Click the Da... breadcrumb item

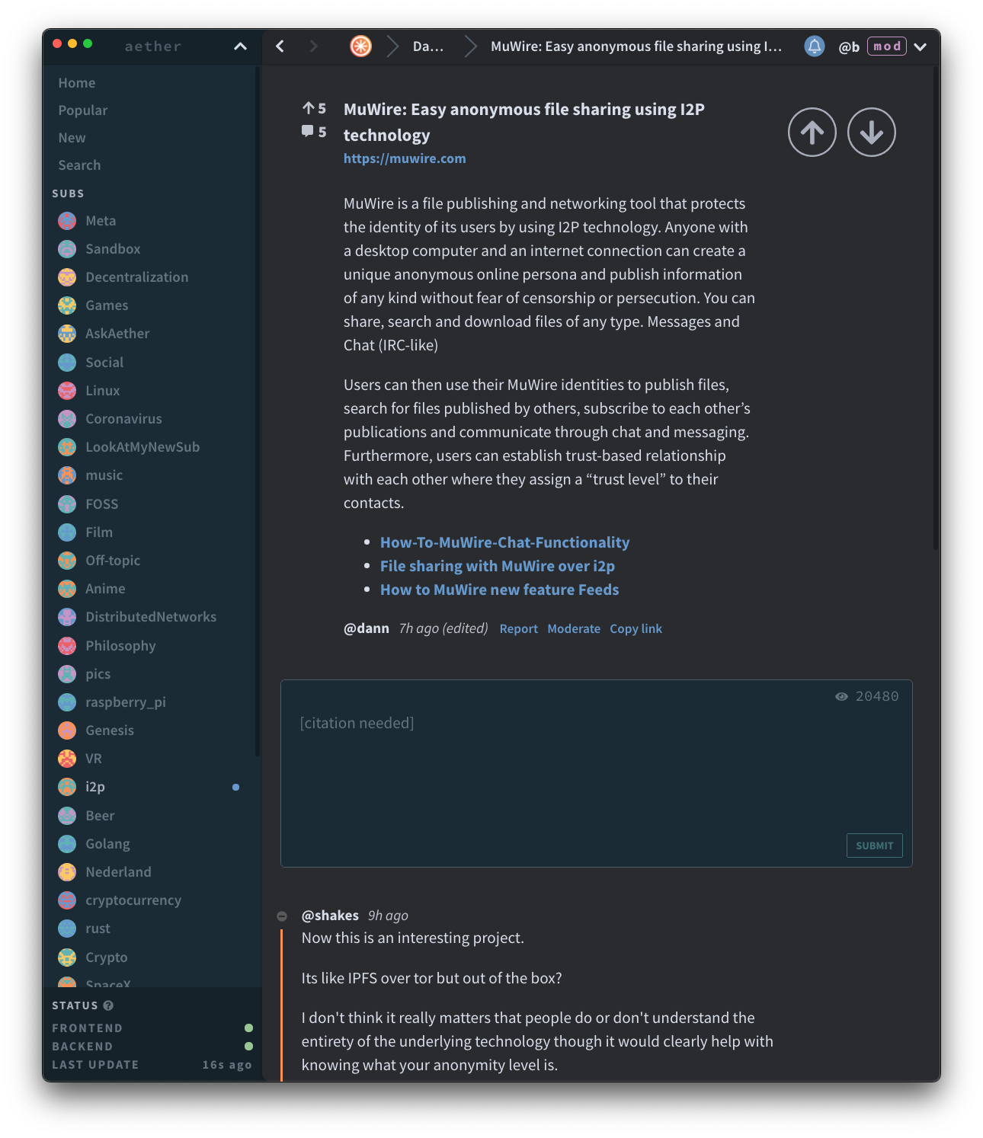(x=428, y=46)
